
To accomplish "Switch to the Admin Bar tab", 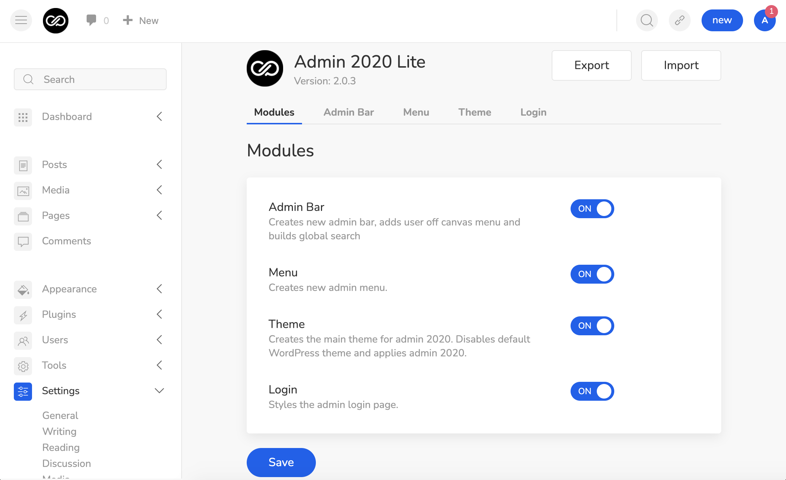I will click(349, 112).
